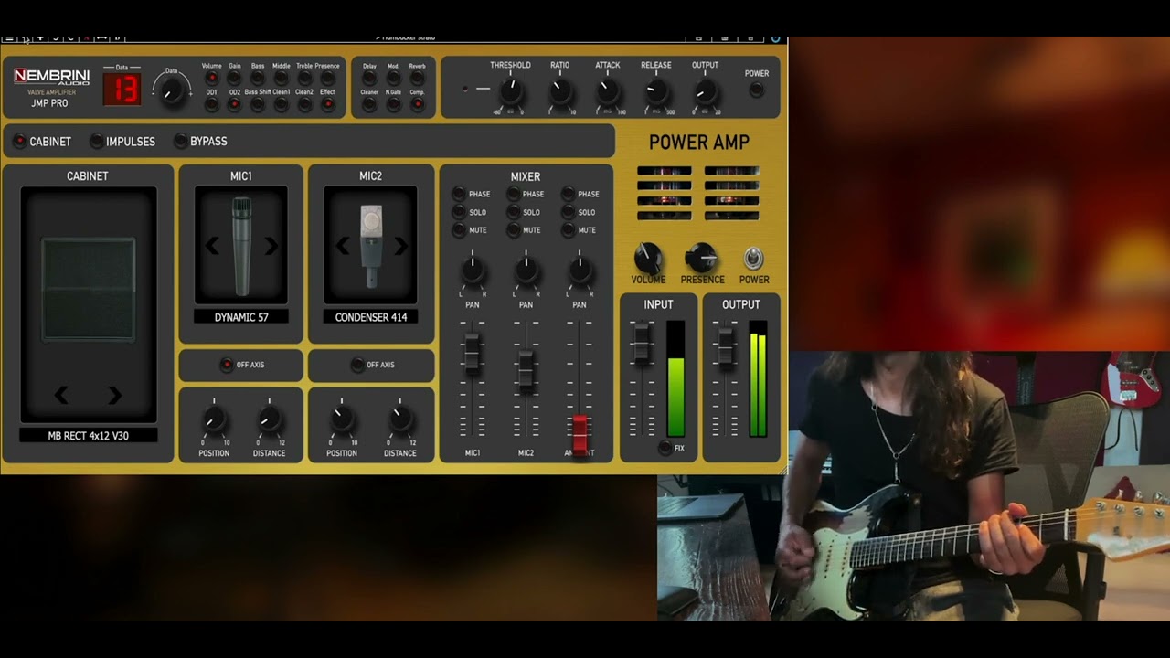The height and width of the screenshot is (658, 1170).
Task: Click the 'MB RECT 4x12 V30' cabinet name
Action: point(88,436)
